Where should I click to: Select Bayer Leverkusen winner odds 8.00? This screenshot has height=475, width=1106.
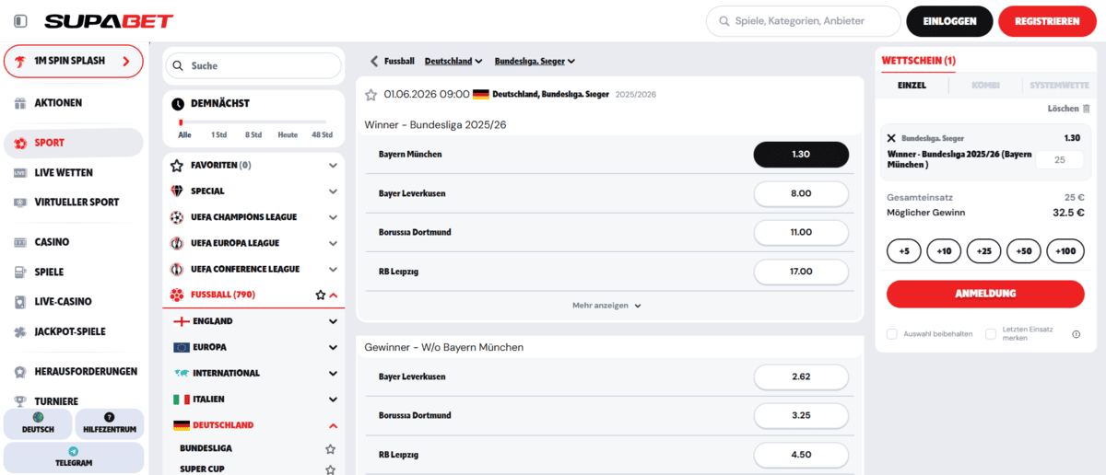click(x=801, y=193)
